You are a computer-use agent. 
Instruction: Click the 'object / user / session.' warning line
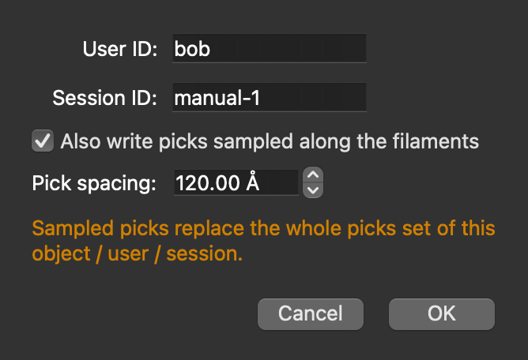point(137,253)
